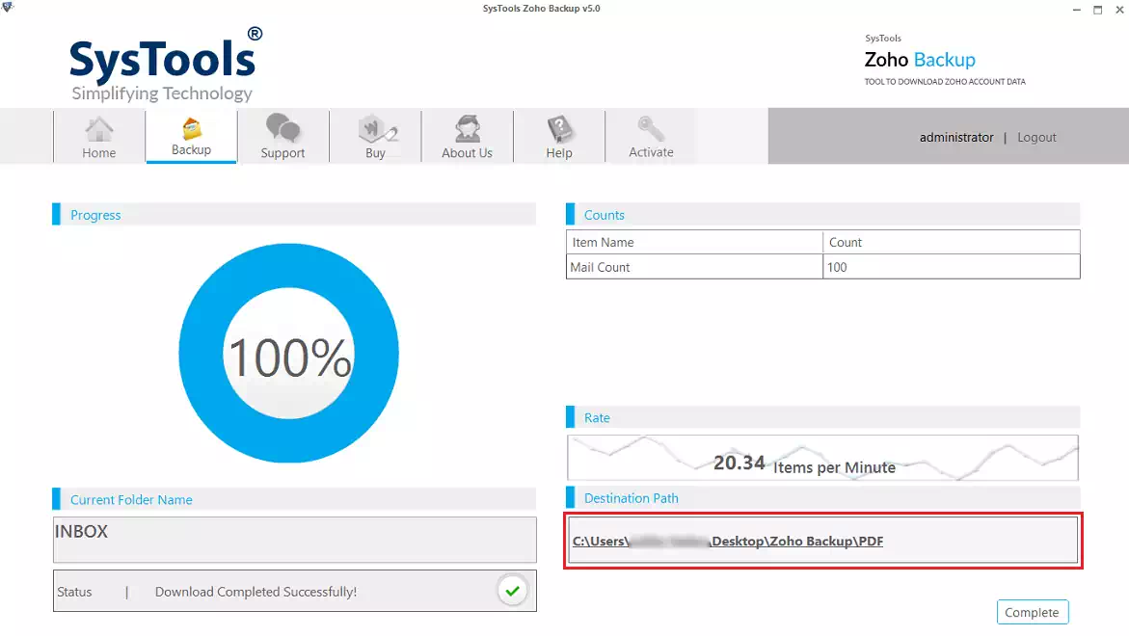Click the Backup envelope icon
Viewport: 1129px width, 636px height.
click(192, 128)
